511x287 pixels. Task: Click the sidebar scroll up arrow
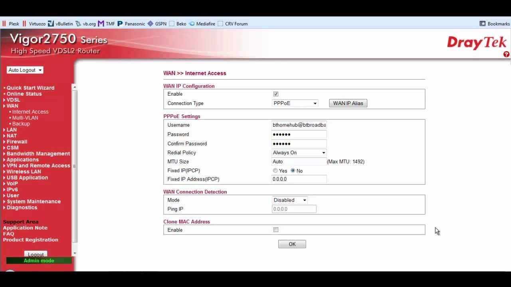pyautogui.click(x=75, y=87)
